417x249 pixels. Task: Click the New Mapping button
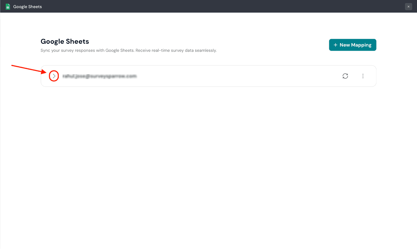[352, 45]
